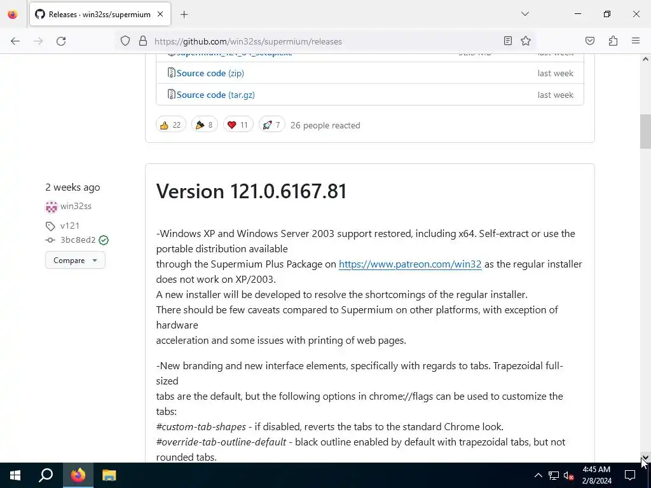The image size is (651, 488).
Task: Open File Explorer from taskbar
Action: 109,475
